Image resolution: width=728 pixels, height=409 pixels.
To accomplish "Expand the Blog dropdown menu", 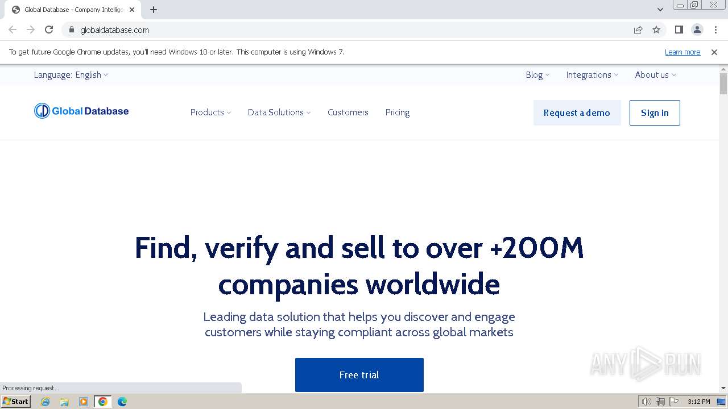I will click(537, 75).
